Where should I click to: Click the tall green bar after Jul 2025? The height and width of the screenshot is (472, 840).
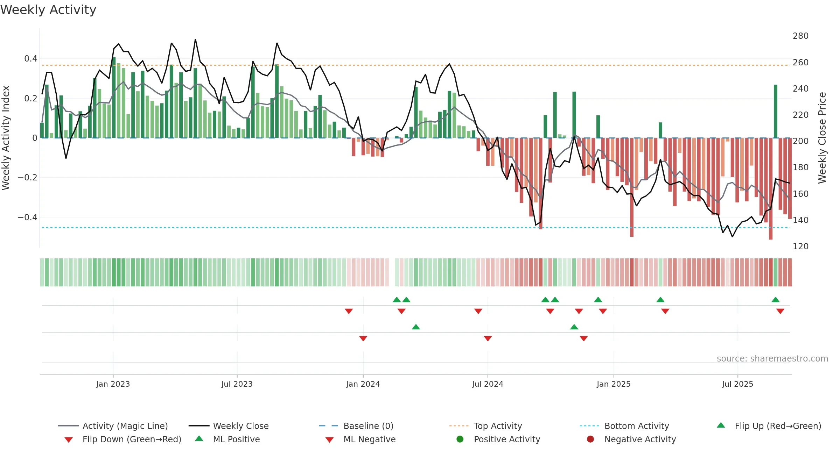click(x=776, y=111)
